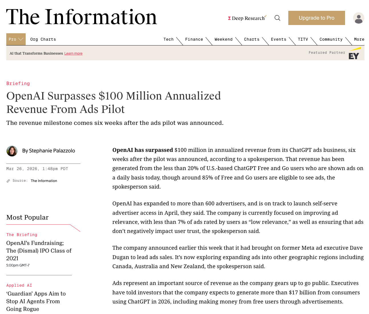Open the Briefing category label
Image resolution: width=369 pixels, height=314 pixels.
tap(18, 83)
